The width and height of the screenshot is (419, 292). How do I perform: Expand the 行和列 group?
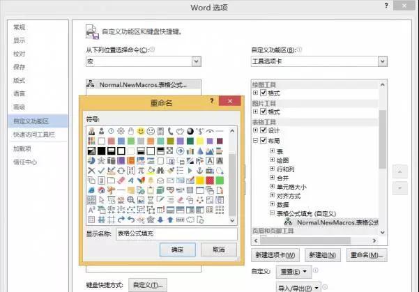click(272, 169)
